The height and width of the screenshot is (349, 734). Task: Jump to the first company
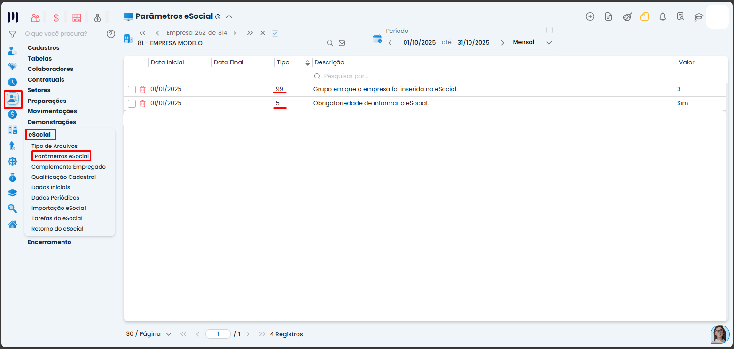click(143, 33)
